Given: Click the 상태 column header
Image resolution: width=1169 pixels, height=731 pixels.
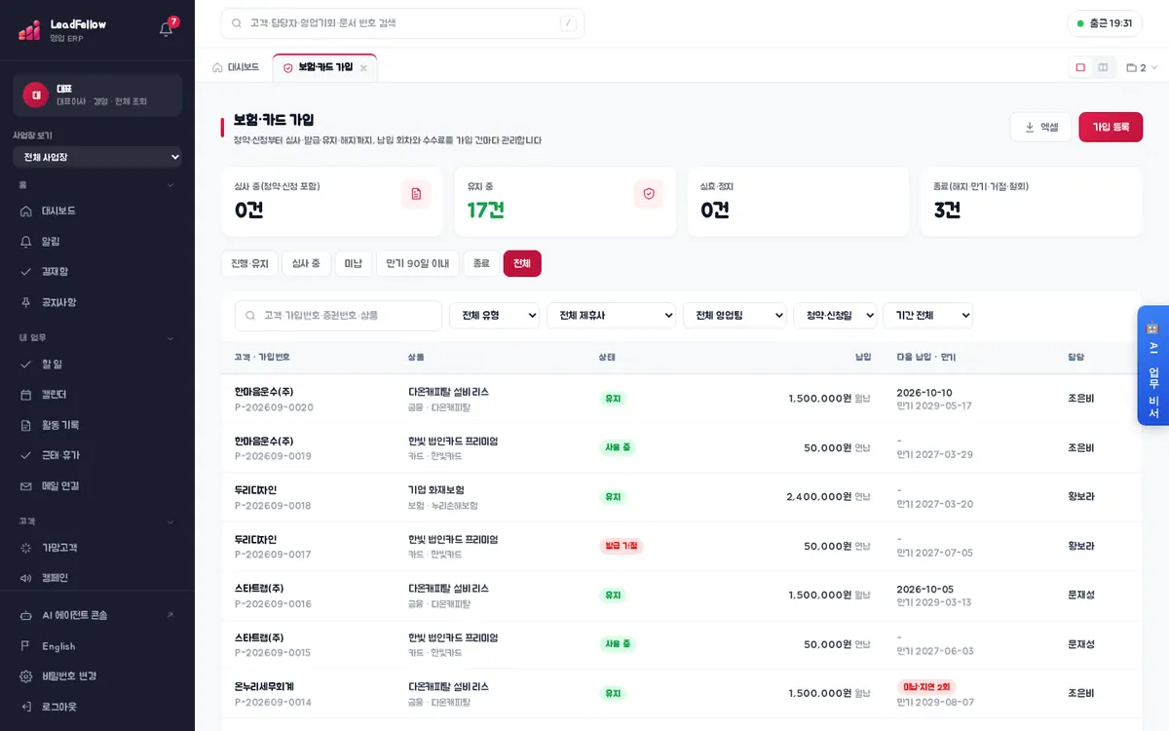Looking at the screenshot, I should 607,358.
